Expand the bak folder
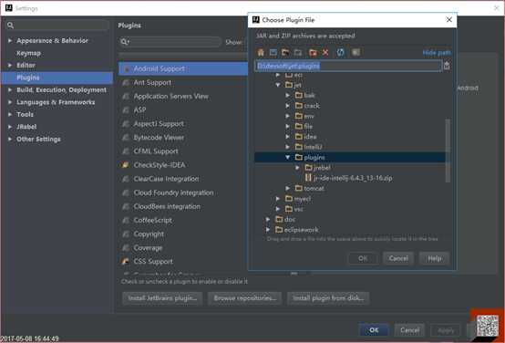The width and height of the screenshot is (505, 343). [x=288, y=96]
